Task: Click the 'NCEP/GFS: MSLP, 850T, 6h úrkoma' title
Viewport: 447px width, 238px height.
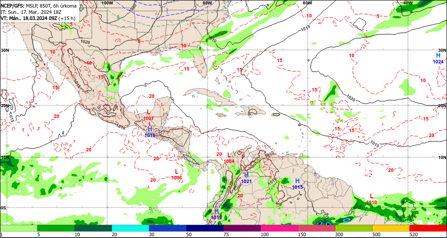Action: click(38, 6)
